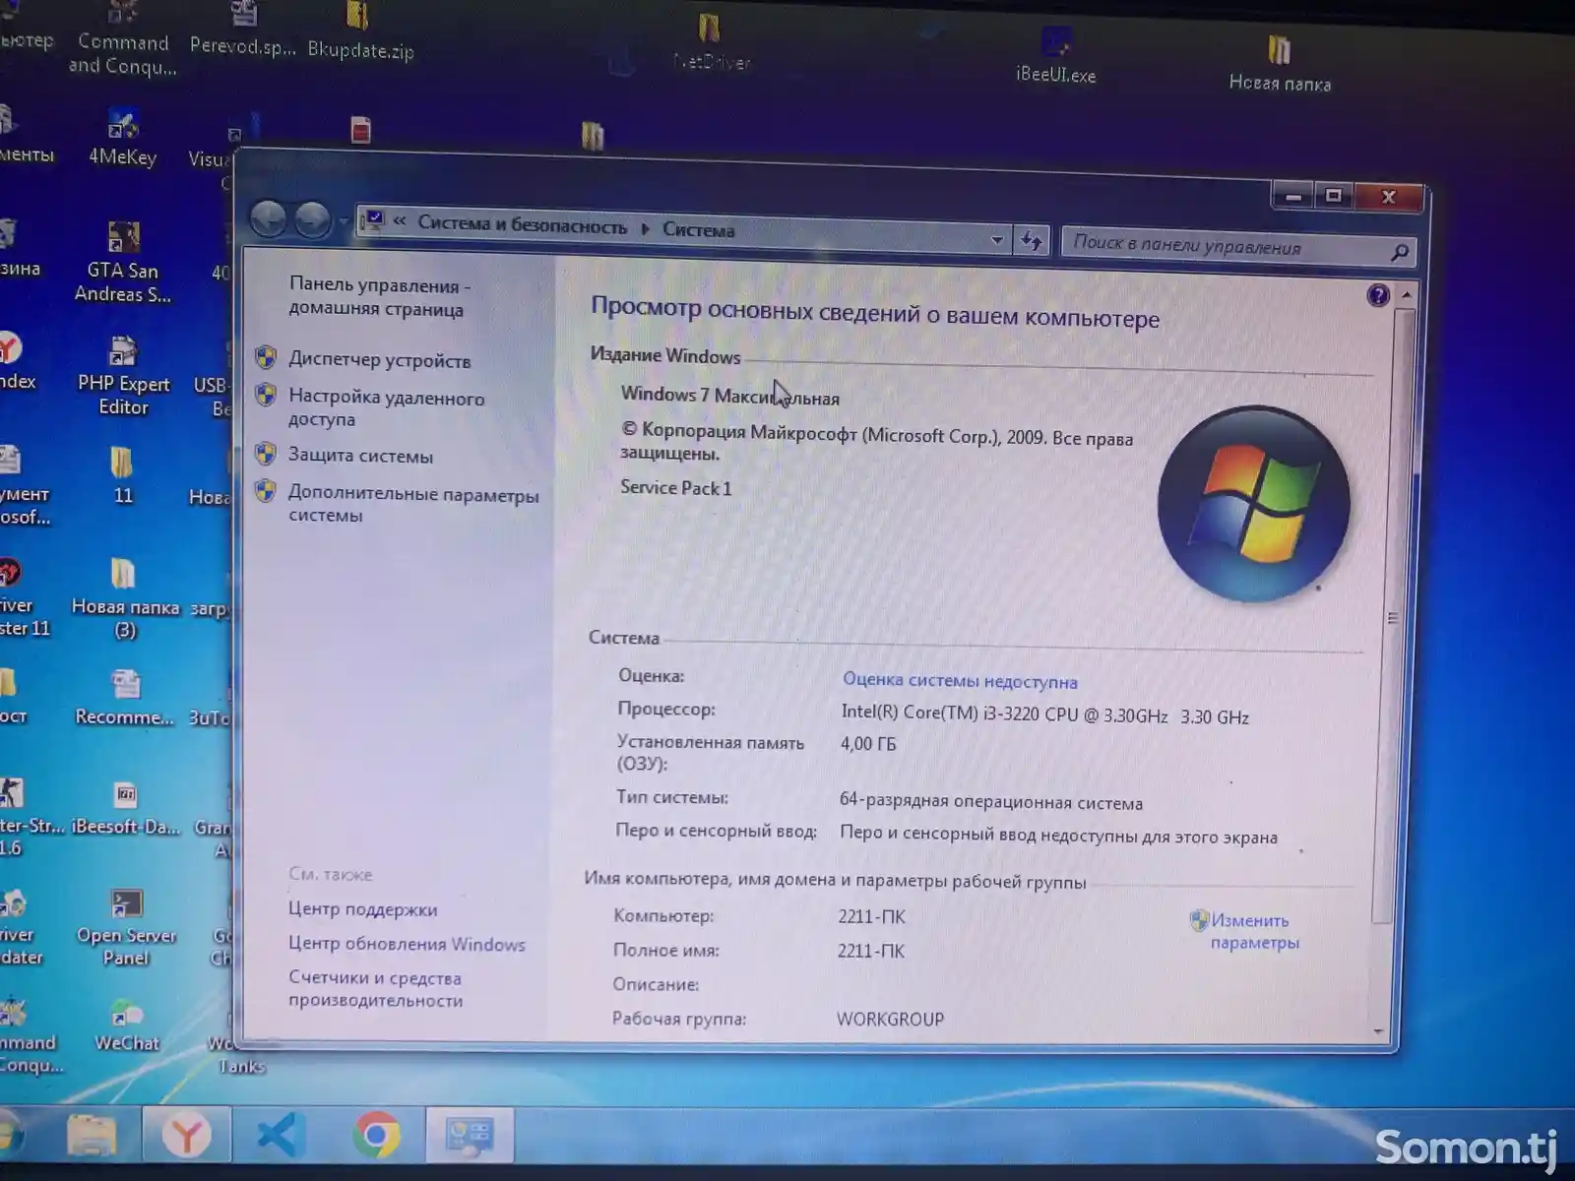The width and height of the screenshot is (1575, 1181).
Task: Select the 'Новая папка (3)' desktop folder
Action: coord(125,599)
